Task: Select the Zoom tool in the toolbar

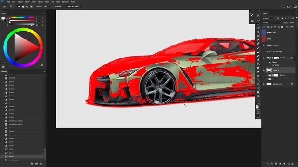Action: click(258, 96)
